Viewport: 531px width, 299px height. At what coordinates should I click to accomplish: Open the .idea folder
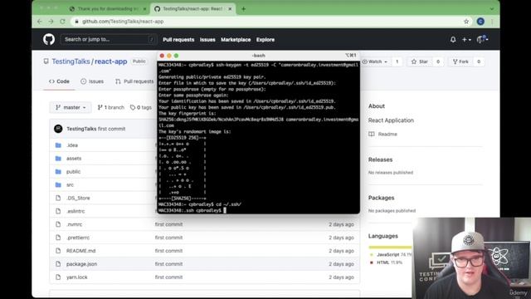tap(72, 145)
